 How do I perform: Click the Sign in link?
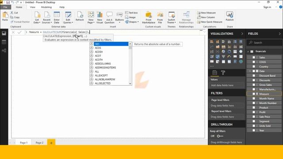[x=267, y=7]
